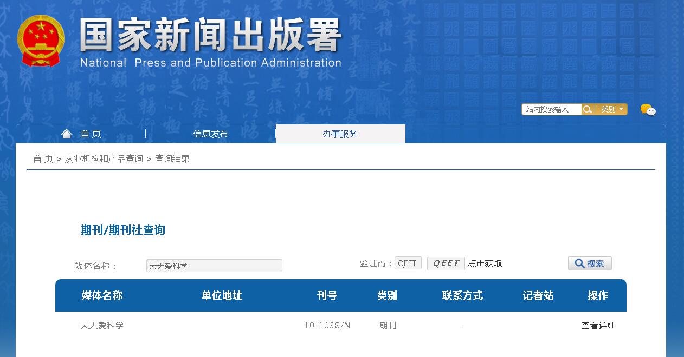Click the 站内搜索输入 search field

click(x=549, y=109)
